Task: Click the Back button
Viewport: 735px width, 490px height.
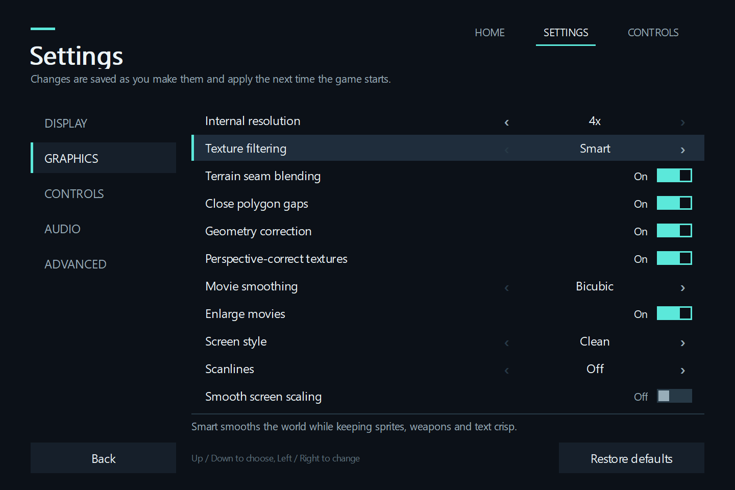Action: tap(103, 458)
